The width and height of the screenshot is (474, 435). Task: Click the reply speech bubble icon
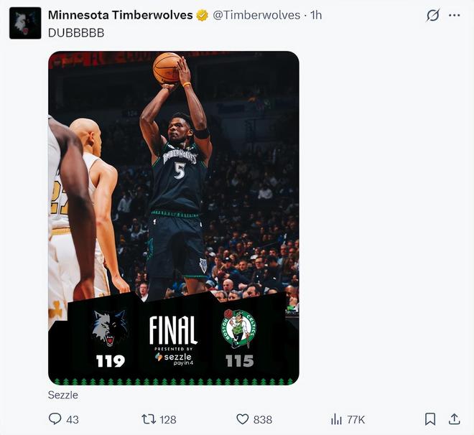pos(55,418)
